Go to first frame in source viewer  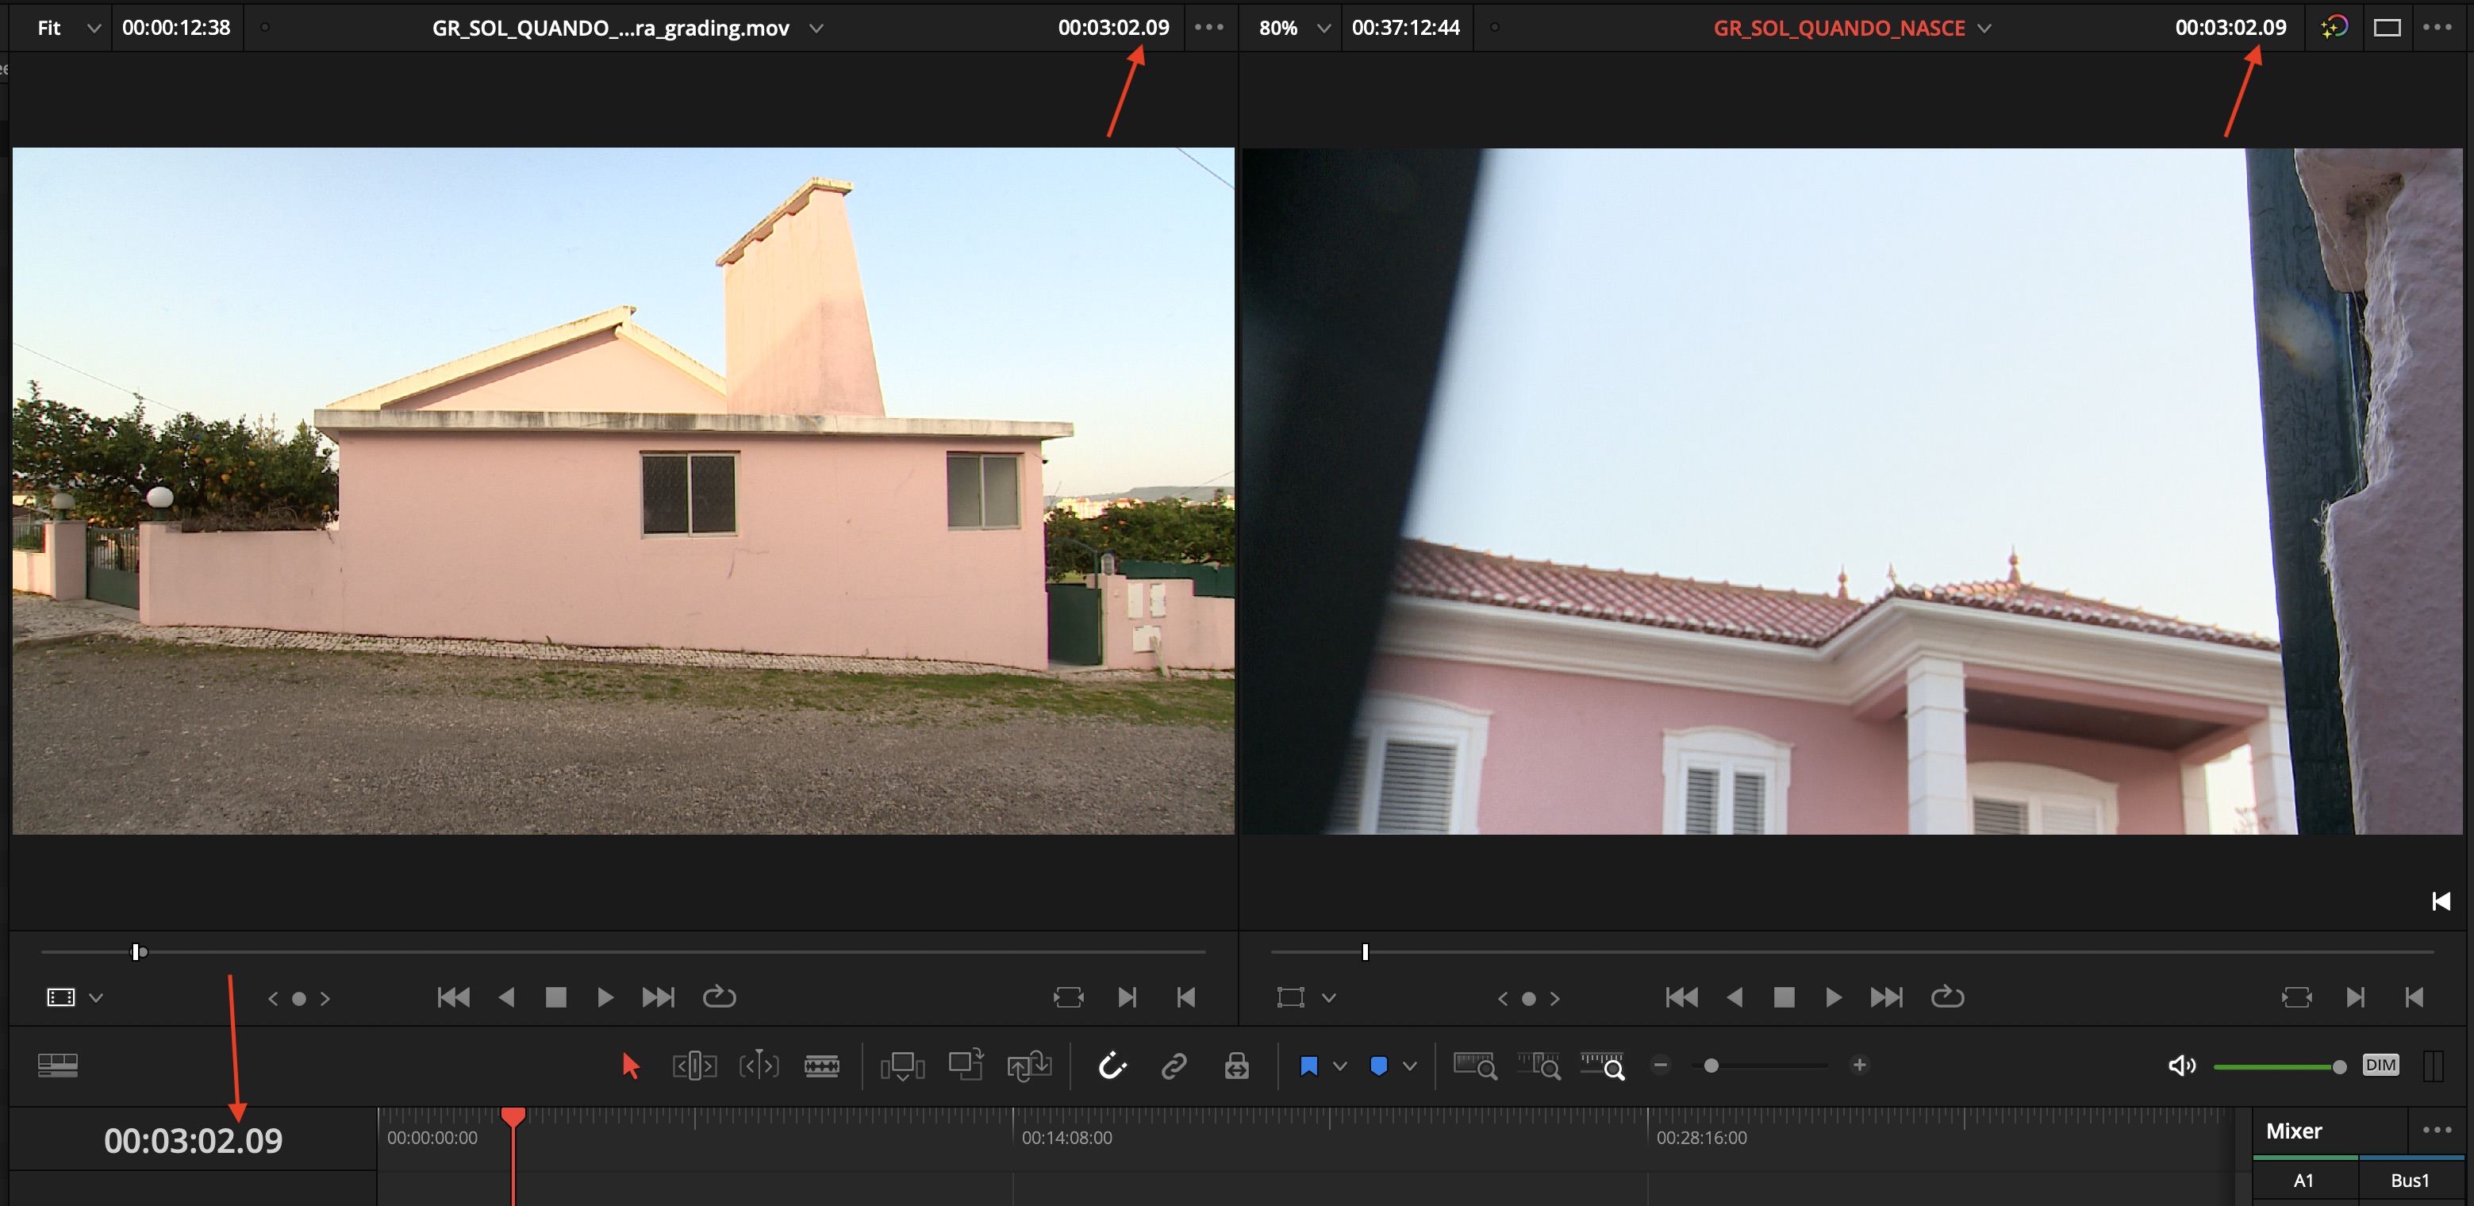453,997
